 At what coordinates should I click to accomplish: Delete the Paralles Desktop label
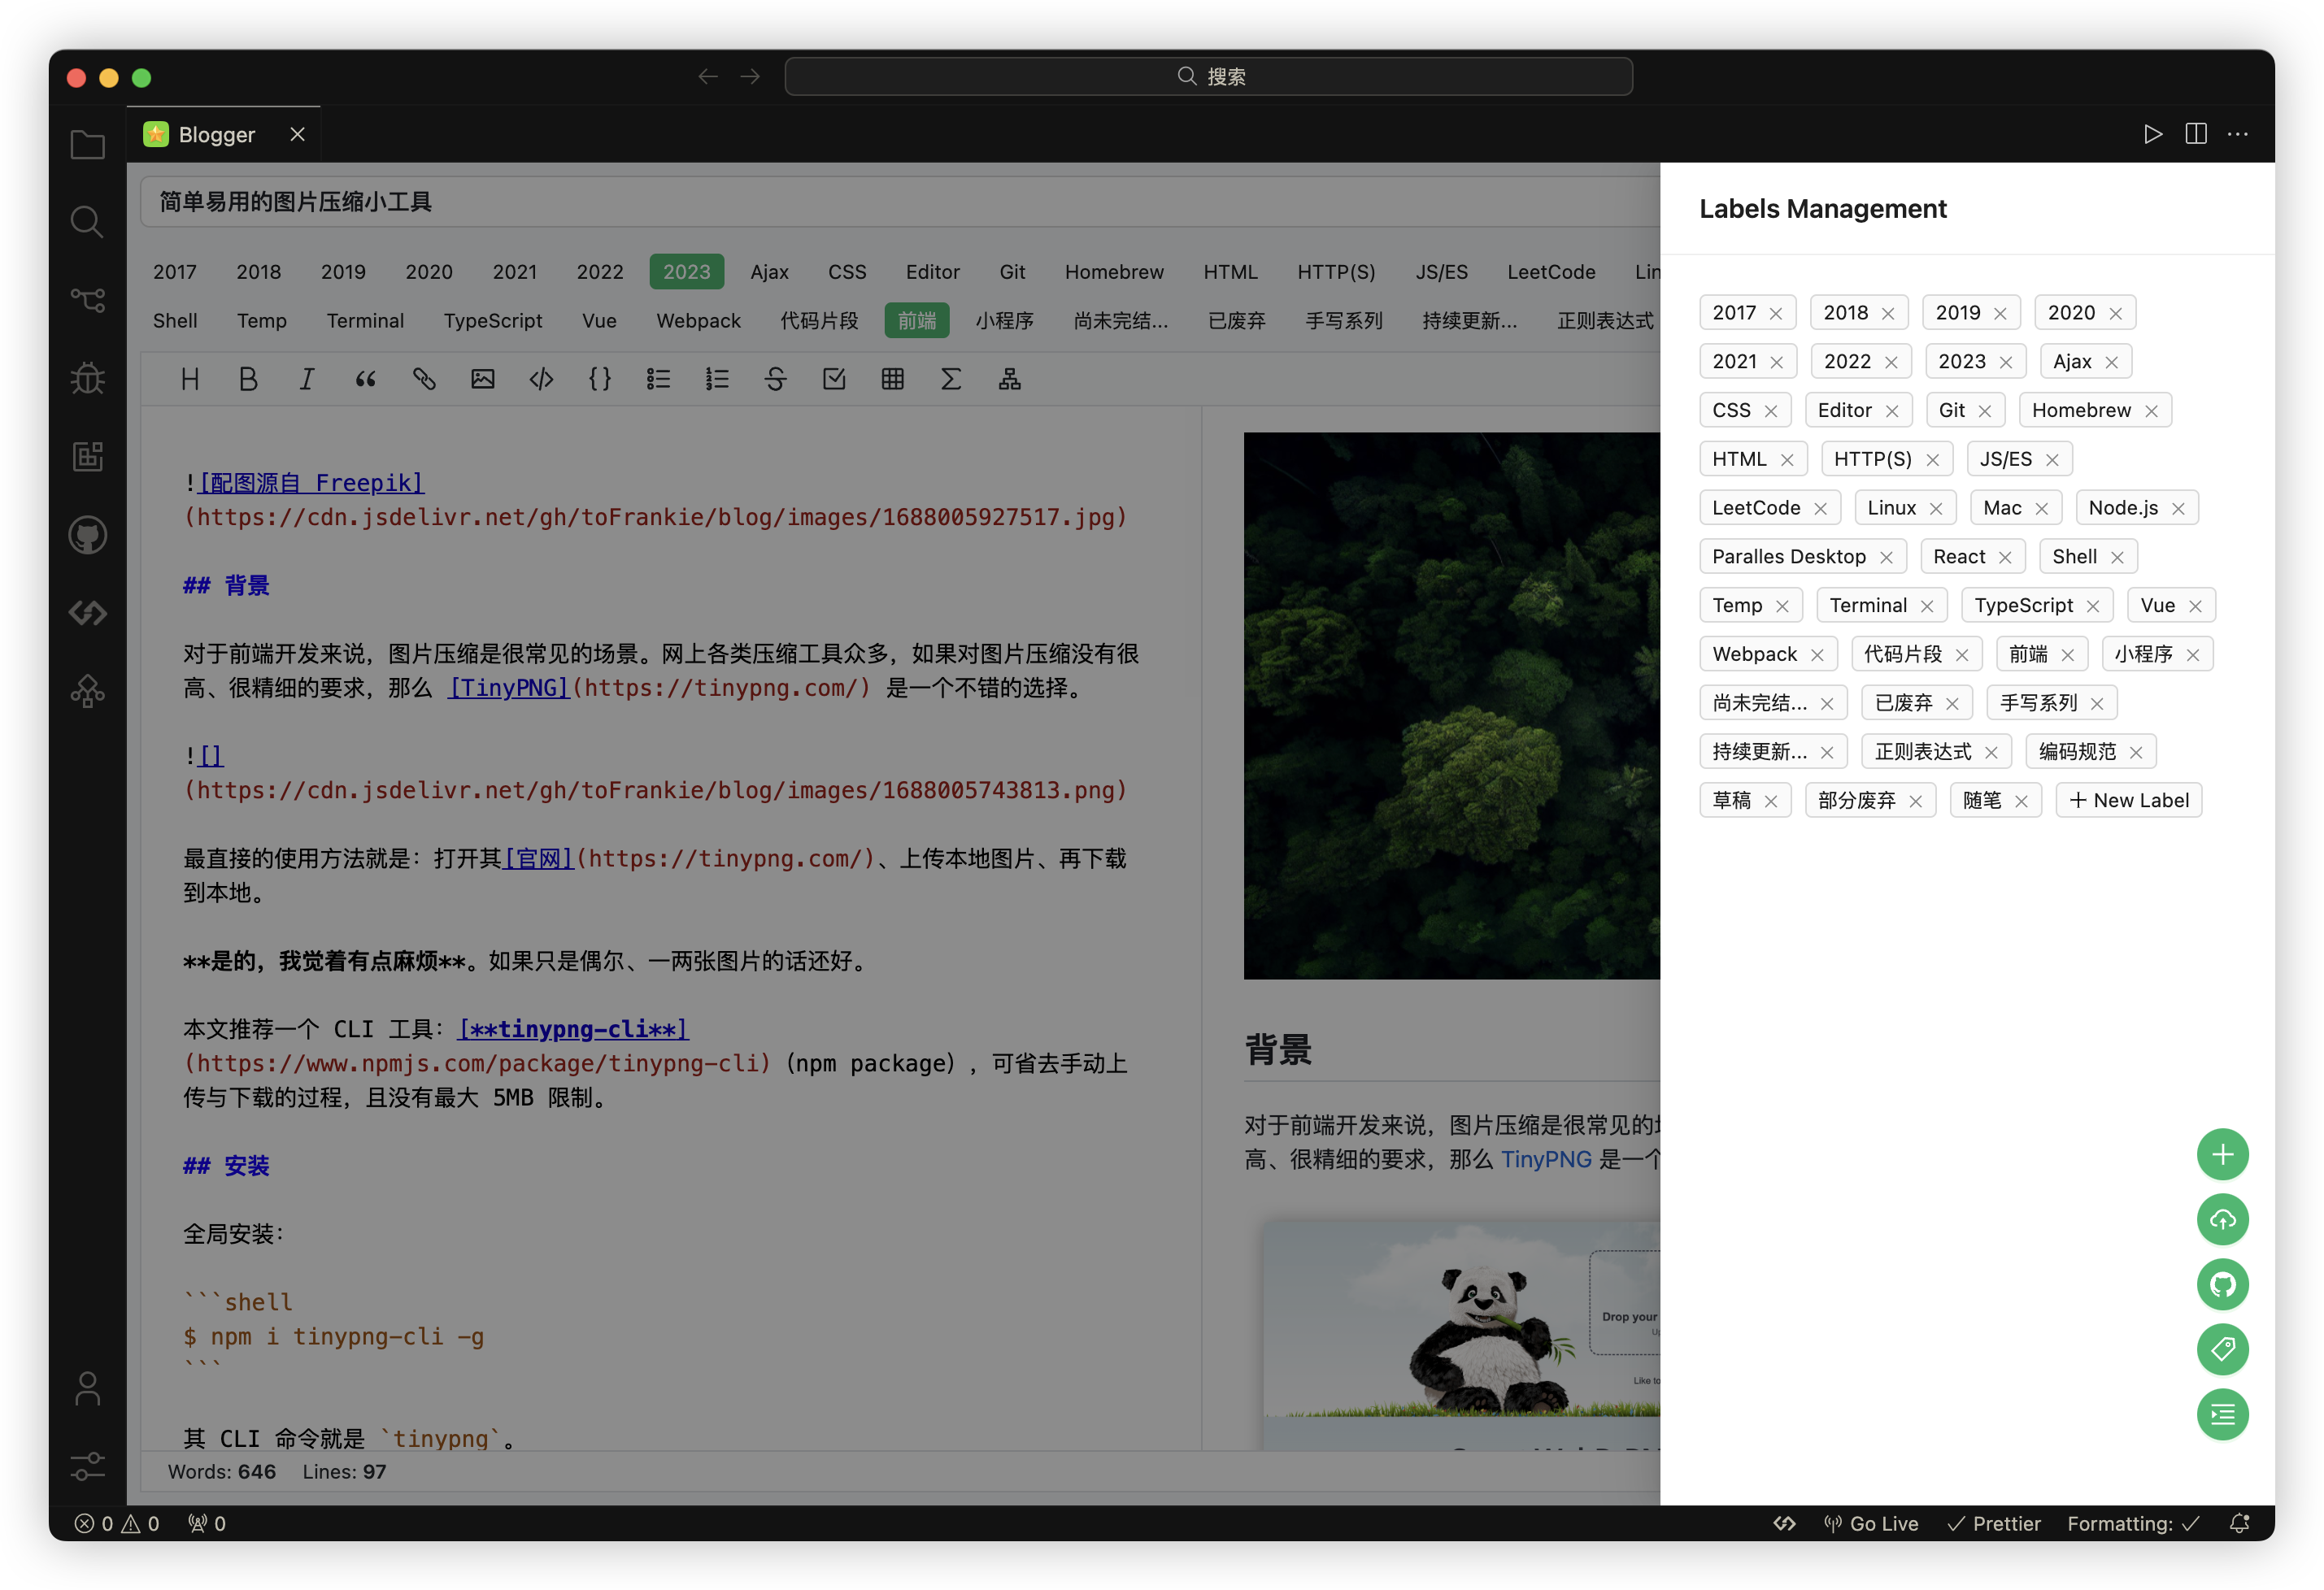[1886, 558]
